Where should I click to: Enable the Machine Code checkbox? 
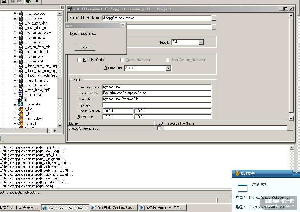(79, 60)
